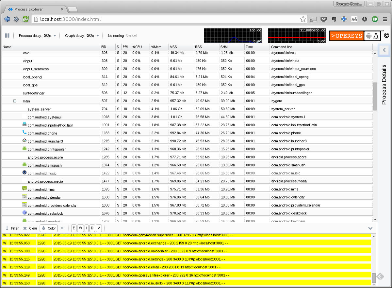The image size is (392, 288).
Task: Select the system_server process row
Action: [x=188, y=109]
